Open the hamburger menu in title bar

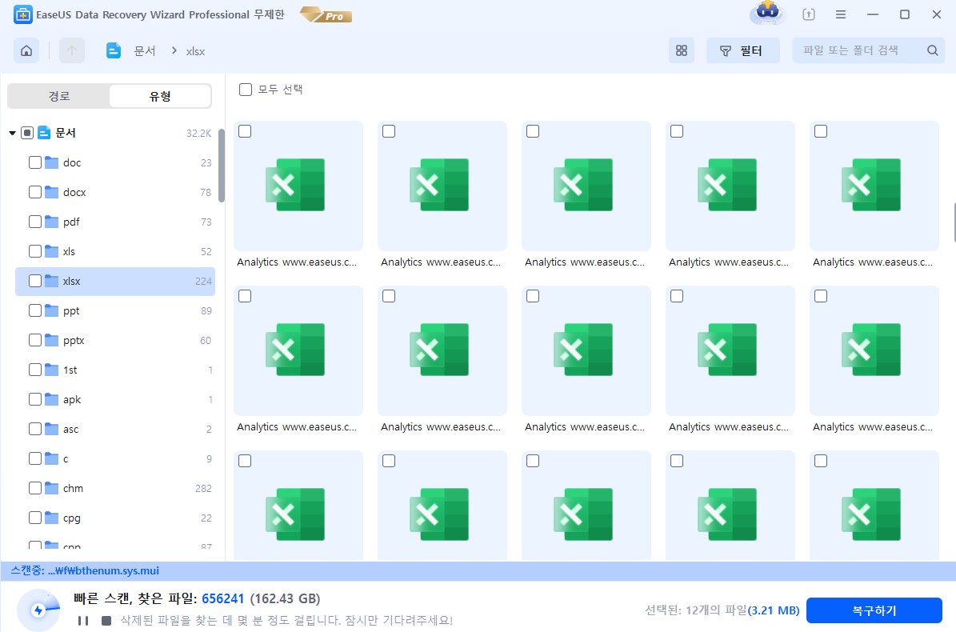pyautogui.click(x=841, y=14)
